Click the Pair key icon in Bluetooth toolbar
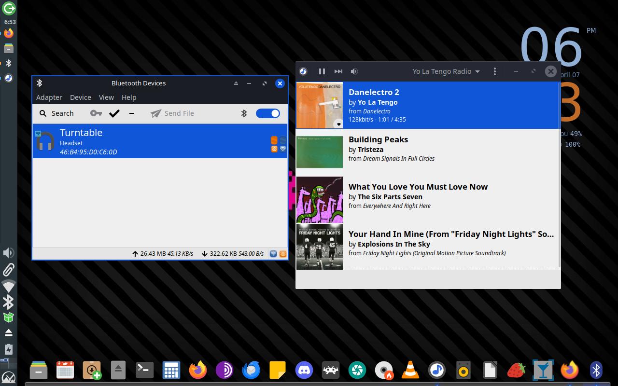This screenshot has height=386, width=618. click(96, 113)
